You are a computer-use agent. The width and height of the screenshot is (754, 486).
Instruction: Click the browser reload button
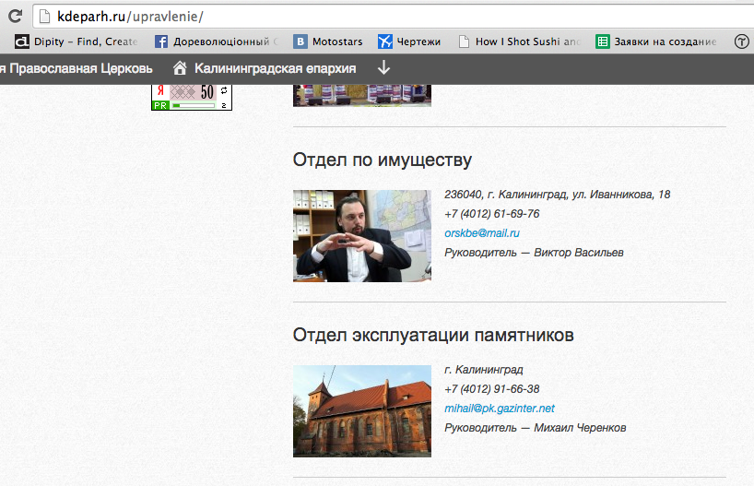click(15, 16)
